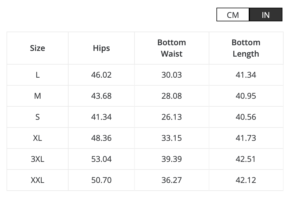Click hips value 48.36 for XL
285x198 pixels.
click(x=101, y=138)
